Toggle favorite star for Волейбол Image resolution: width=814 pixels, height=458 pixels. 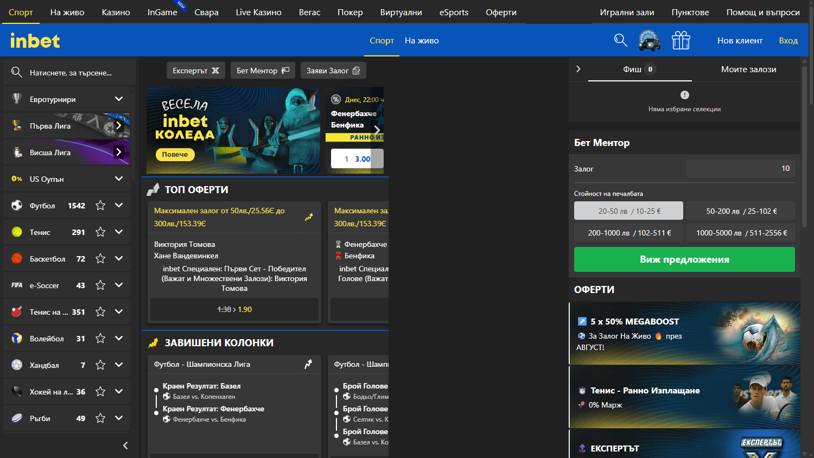tap(100, 338)
